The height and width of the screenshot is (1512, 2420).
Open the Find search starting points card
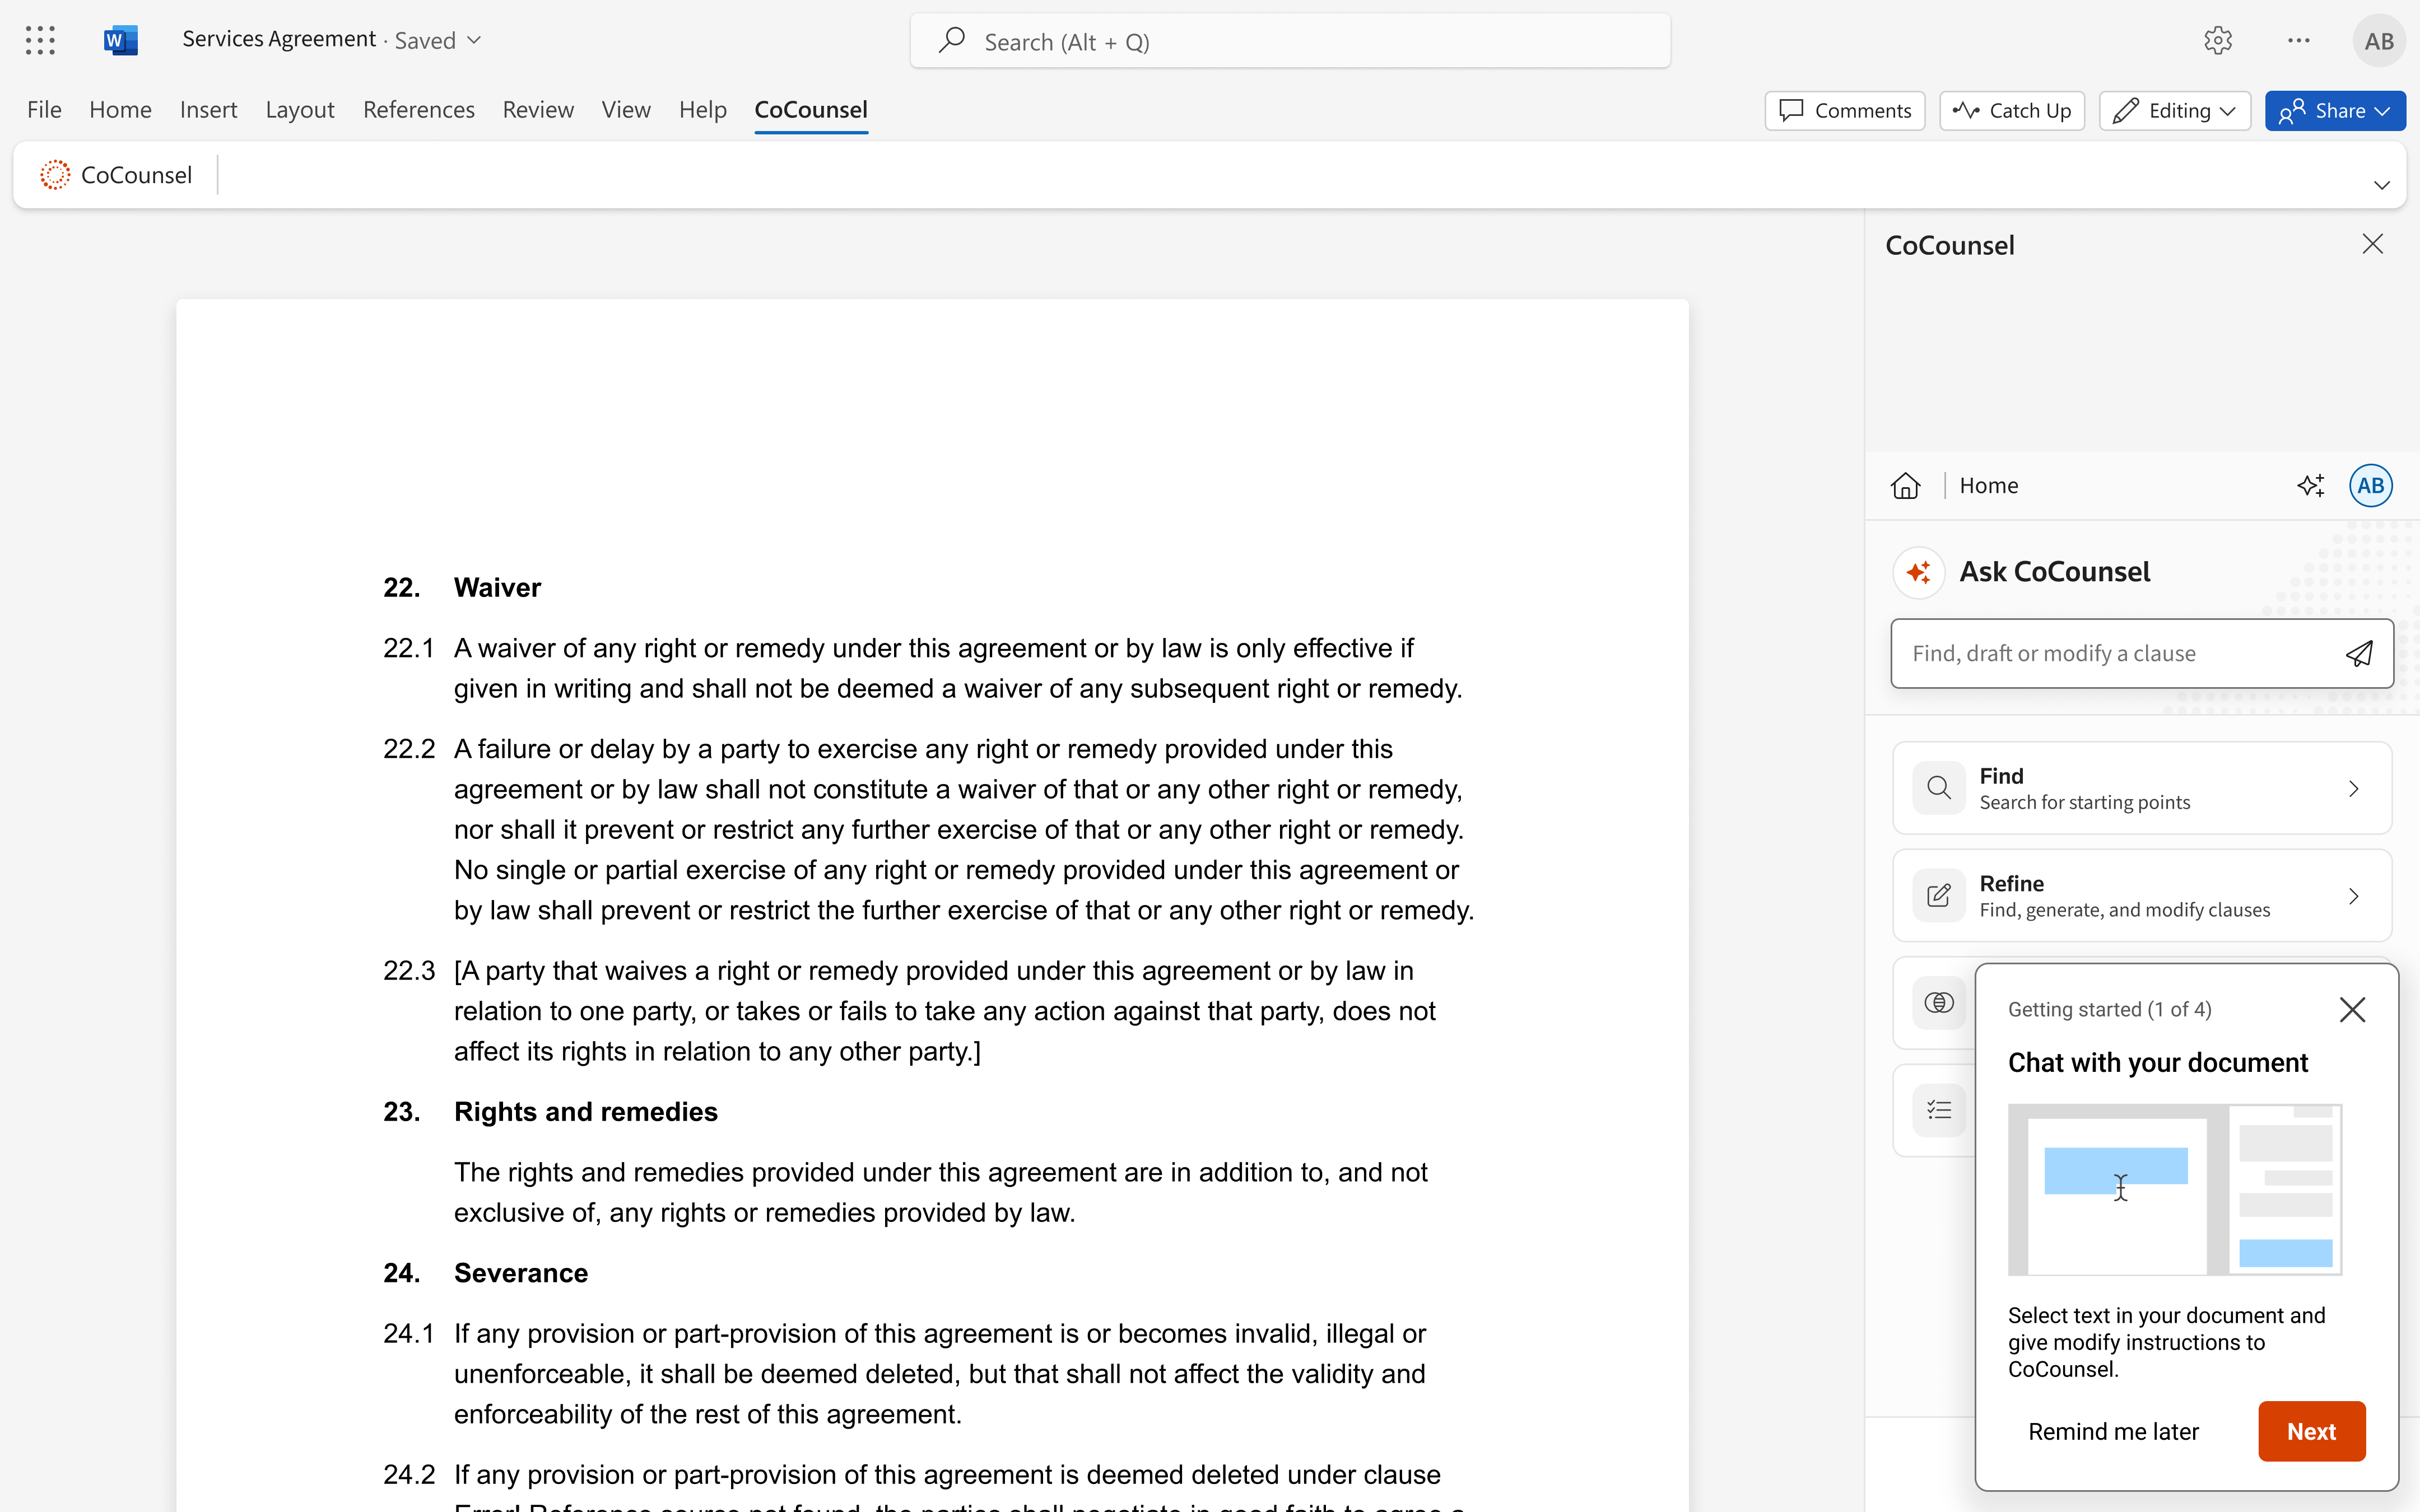click(x=2141, y=788)
